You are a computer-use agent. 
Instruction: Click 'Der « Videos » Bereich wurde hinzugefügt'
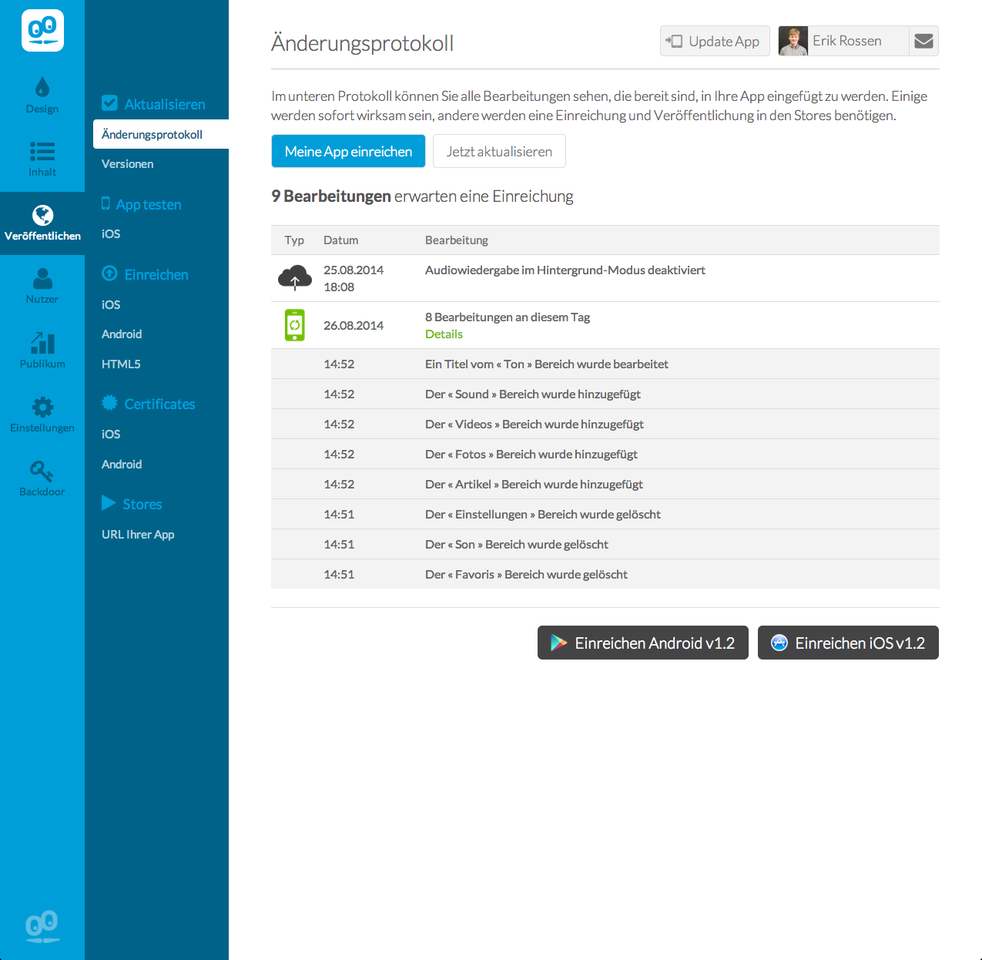point(535,425)
